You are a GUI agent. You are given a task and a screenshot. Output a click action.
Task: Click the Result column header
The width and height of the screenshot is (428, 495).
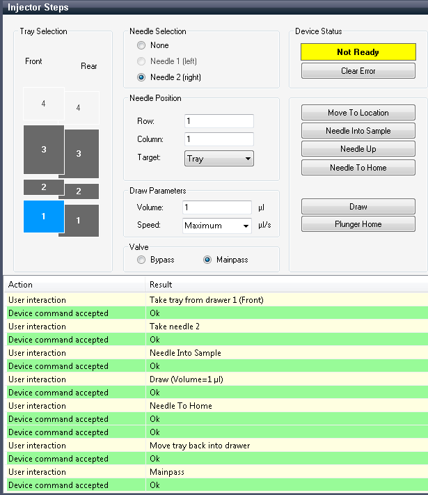point(161,285)
